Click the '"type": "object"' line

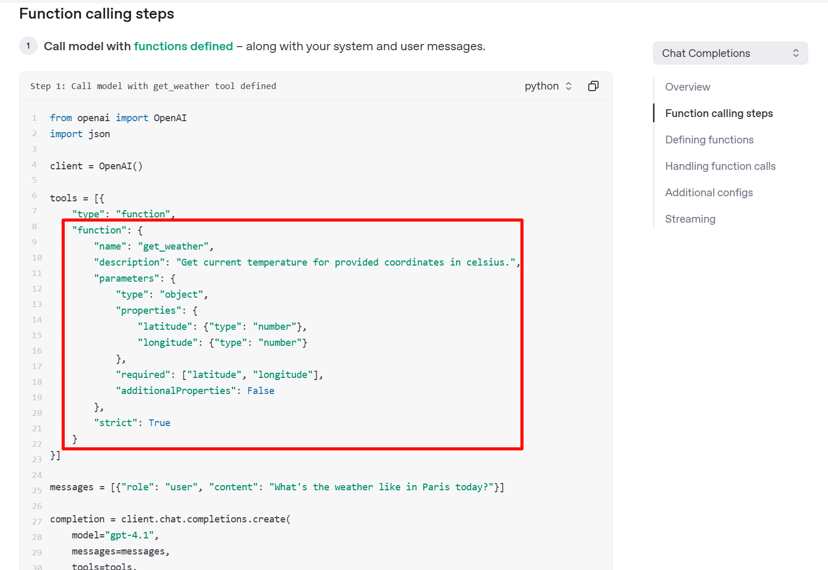click(x=162, y=295)
